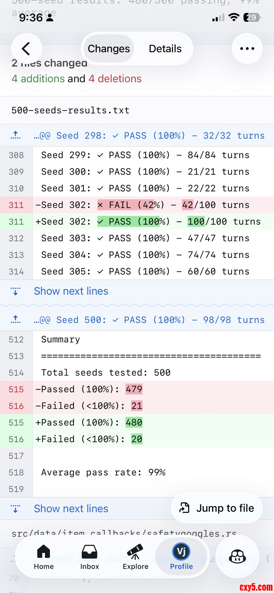Show next lines below line 519

71,508
